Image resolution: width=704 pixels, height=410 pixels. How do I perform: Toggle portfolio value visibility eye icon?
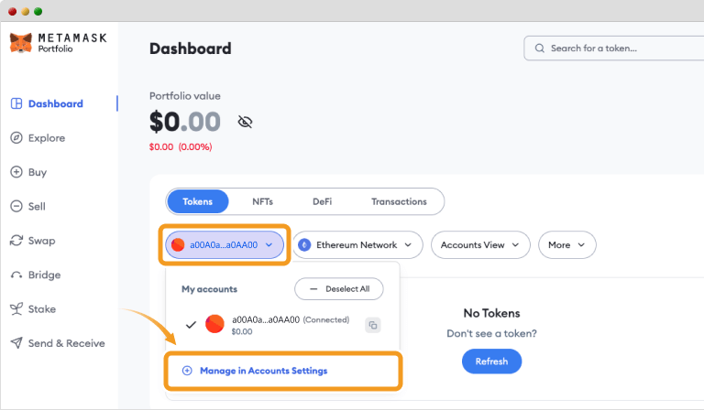coord(245,122)
